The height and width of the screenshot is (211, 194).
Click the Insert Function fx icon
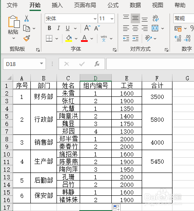click(97, 64)
